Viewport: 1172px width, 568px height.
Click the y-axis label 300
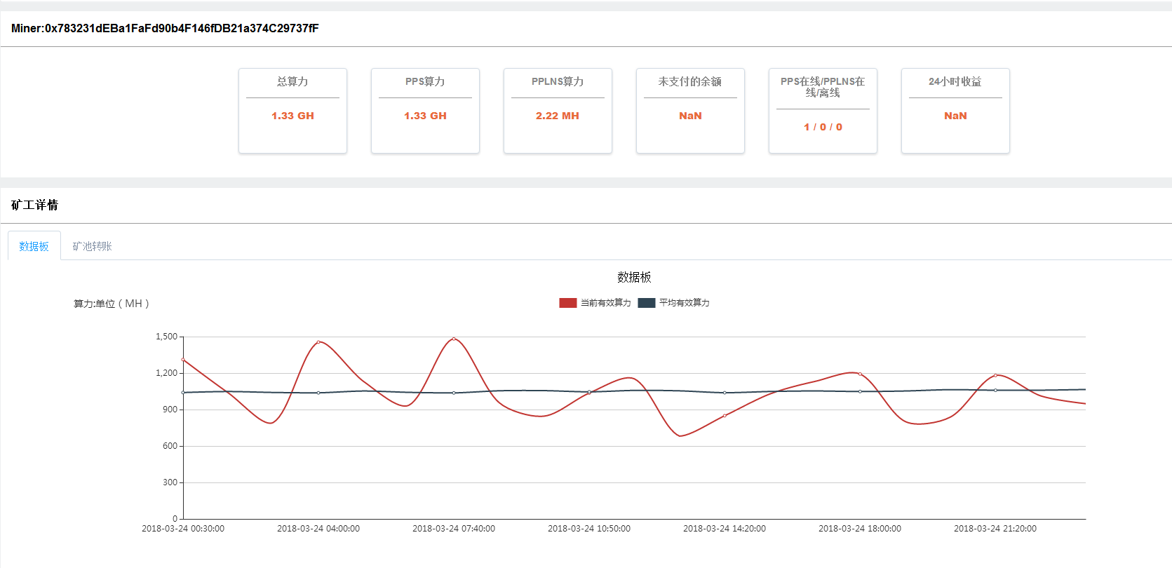[170, 482]
